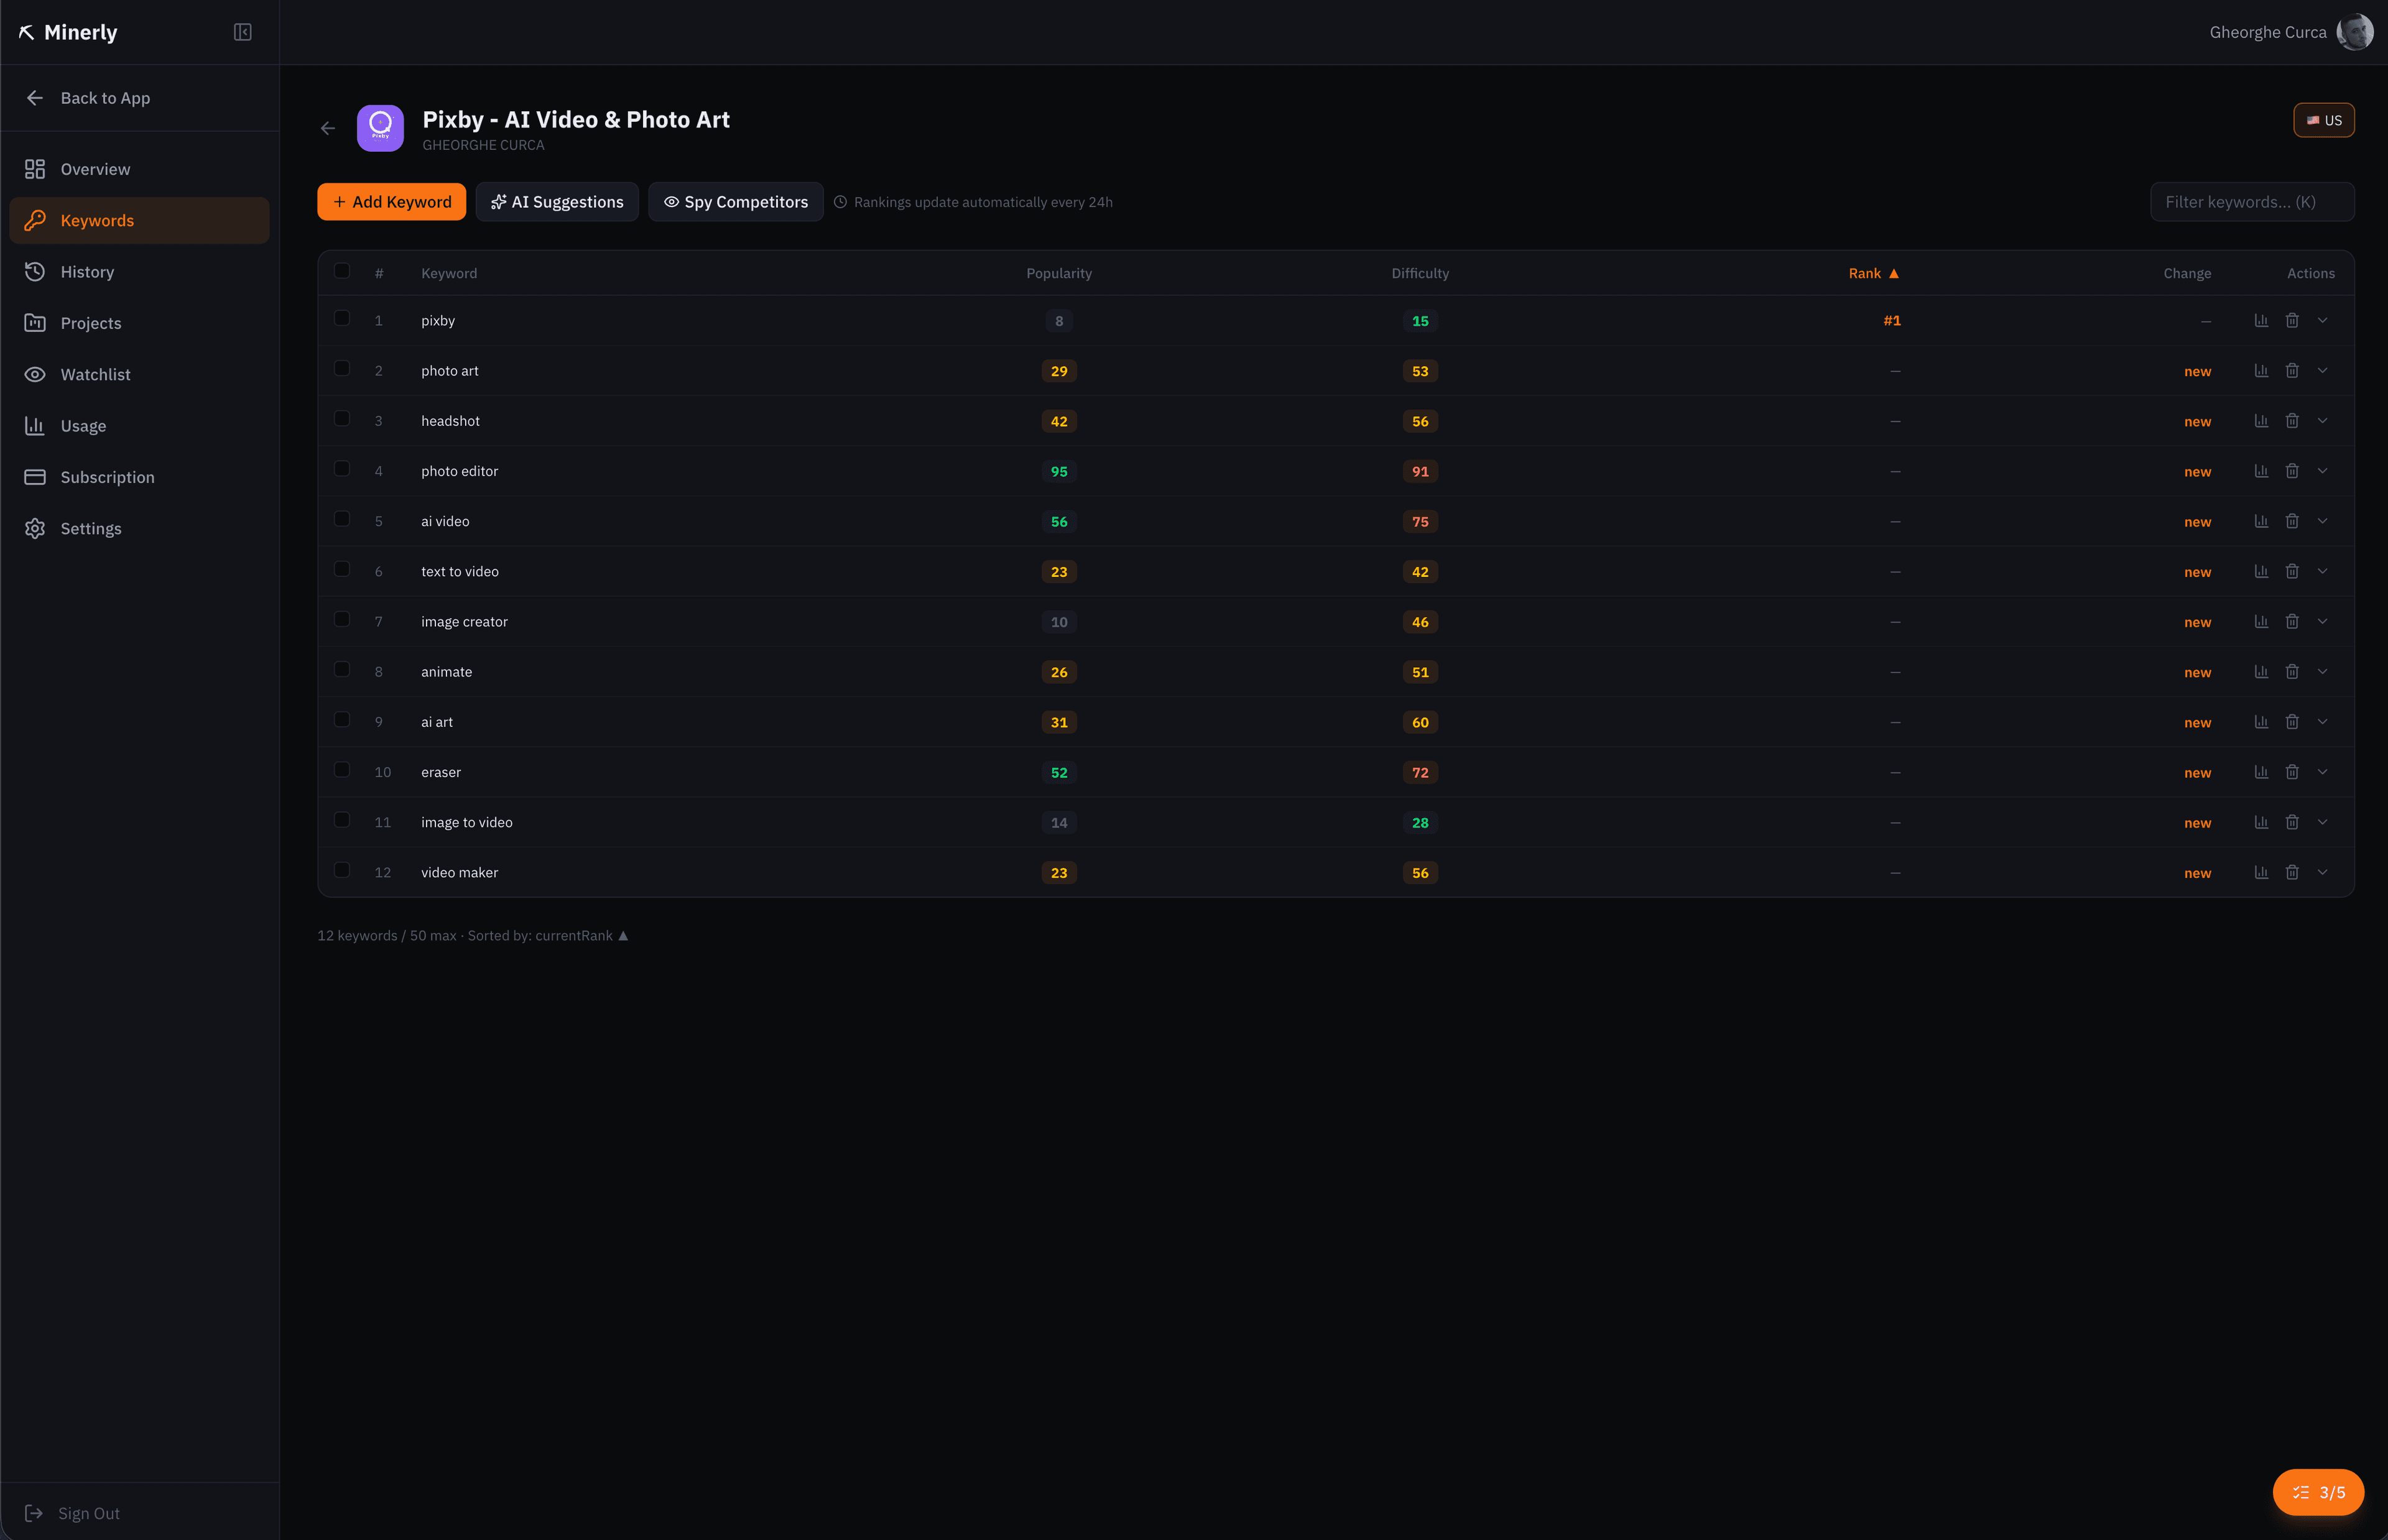
Task: Open chart for ai video keyword
Action: [x=2261, y=521]
